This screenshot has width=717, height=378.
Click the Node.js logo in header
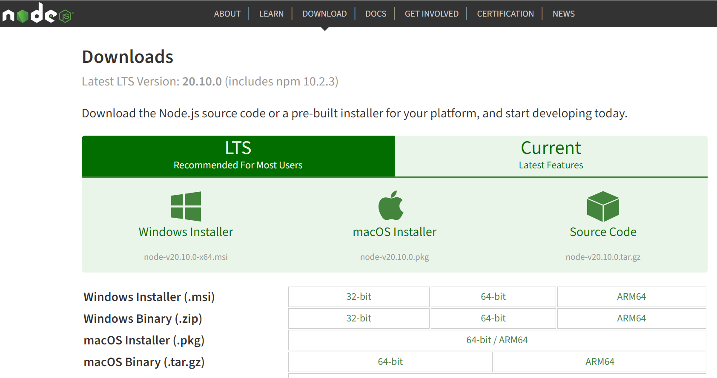tap(38, 13)
